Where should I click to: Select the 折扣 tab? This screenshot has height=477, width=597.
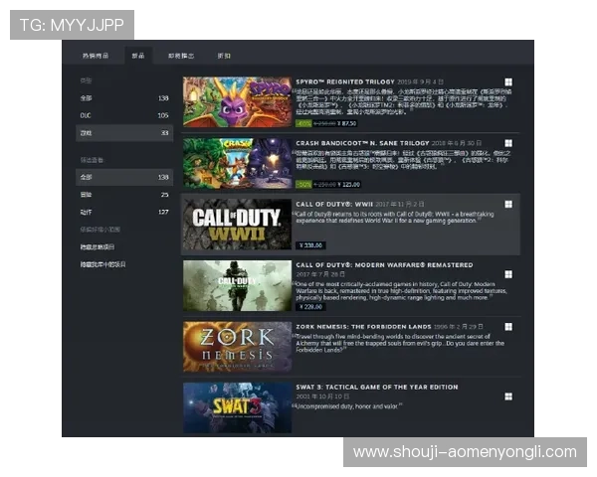pyautogui.click(x=224, y=56)
